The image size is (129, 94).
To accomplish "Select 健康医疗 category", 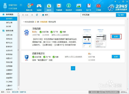I will point(9,74).
